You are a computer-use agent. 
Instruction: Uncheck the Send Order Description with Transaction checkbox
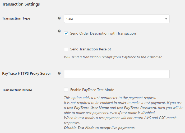click(x=66, y=34)
